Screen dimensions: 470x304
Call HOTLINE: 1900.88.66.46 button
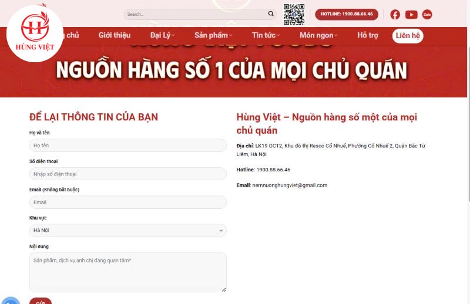point(347,14)
